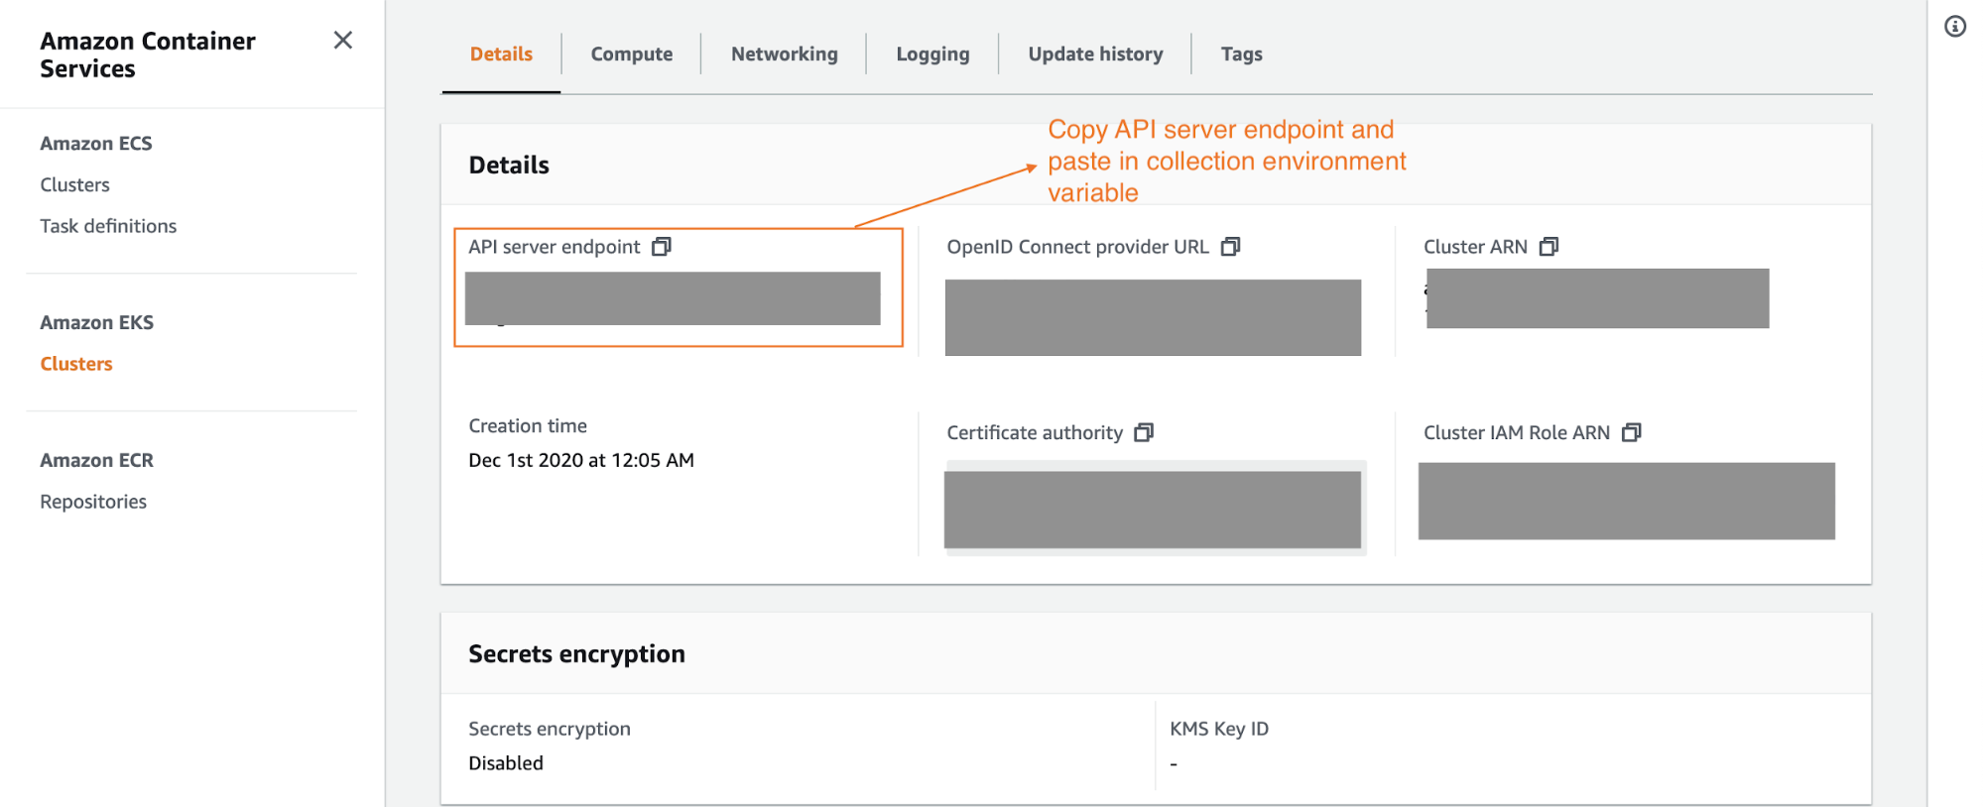Click the Creation time label
The image size is (1983, 807).
528,426
